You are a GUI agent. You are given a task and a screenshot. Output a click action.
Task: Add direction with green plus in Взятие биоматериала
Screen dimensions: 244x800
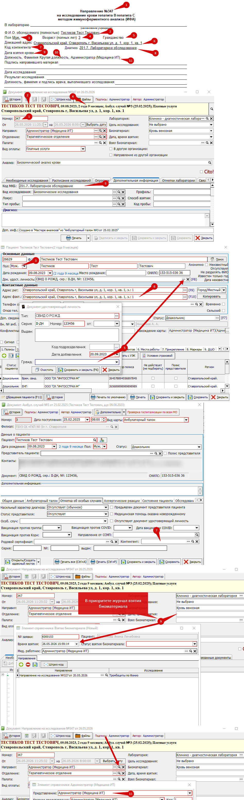coord(21,664)
